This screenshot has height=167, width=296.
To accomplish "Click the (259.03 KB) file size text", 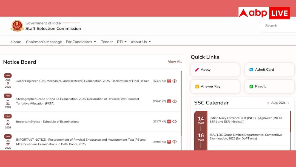I will tap(159, 142).
